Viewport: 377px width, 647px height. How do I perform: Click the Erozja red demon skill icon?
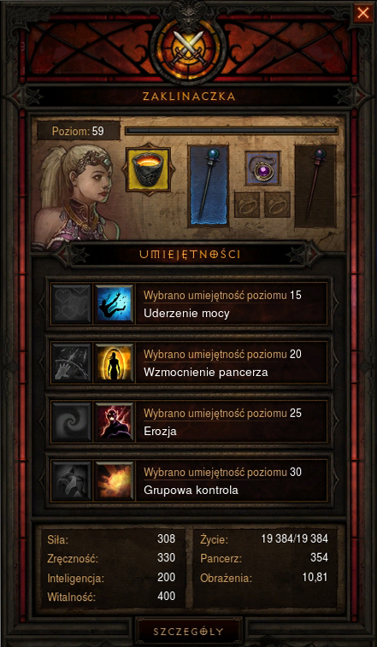pos(114,421)
